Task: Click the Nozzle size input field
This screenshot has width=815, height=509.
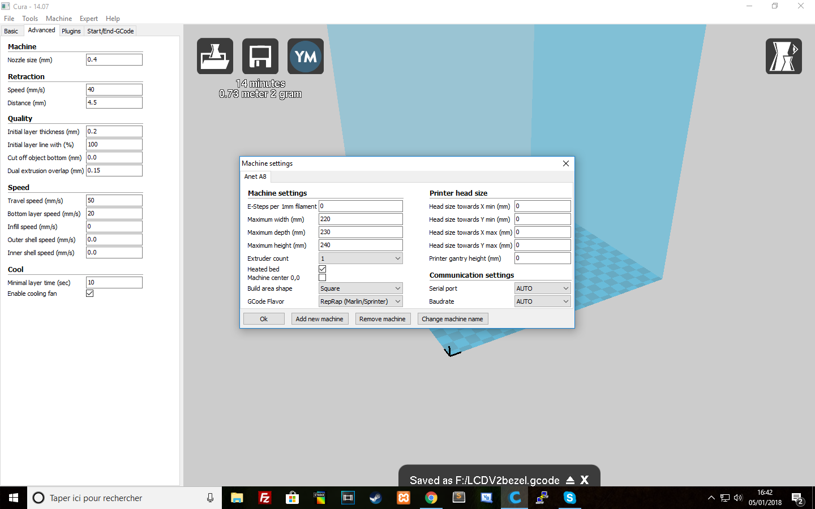Action: click(114, 59)
